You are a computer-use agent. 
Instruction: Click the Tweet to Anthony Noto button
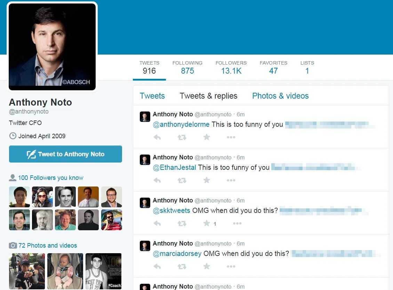tap(65, 154)
